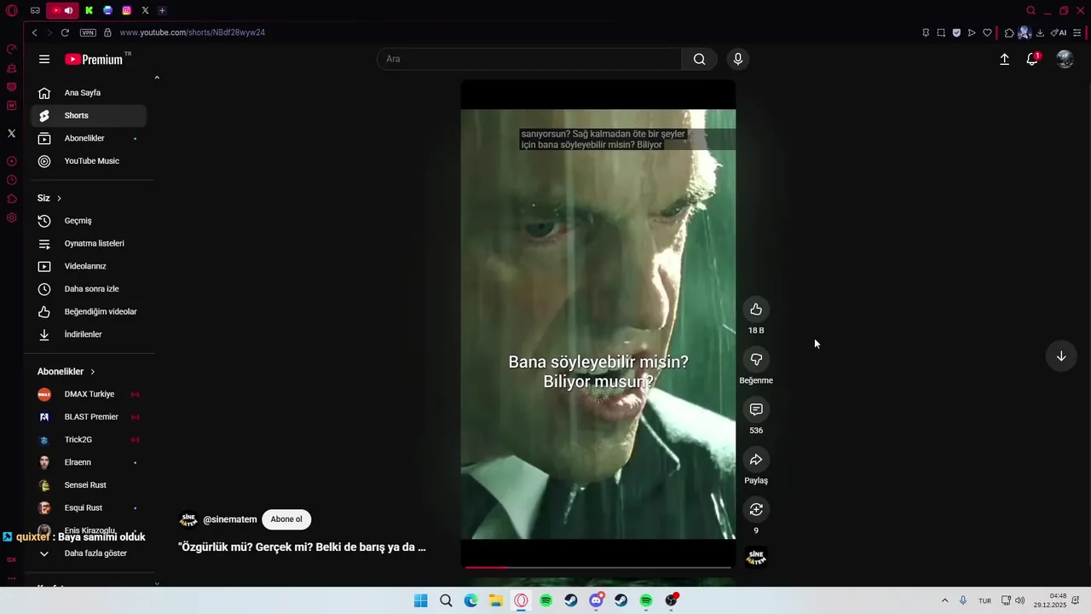Click the YouTube search field Ara

pyautogui.click(x=529, y=59)
